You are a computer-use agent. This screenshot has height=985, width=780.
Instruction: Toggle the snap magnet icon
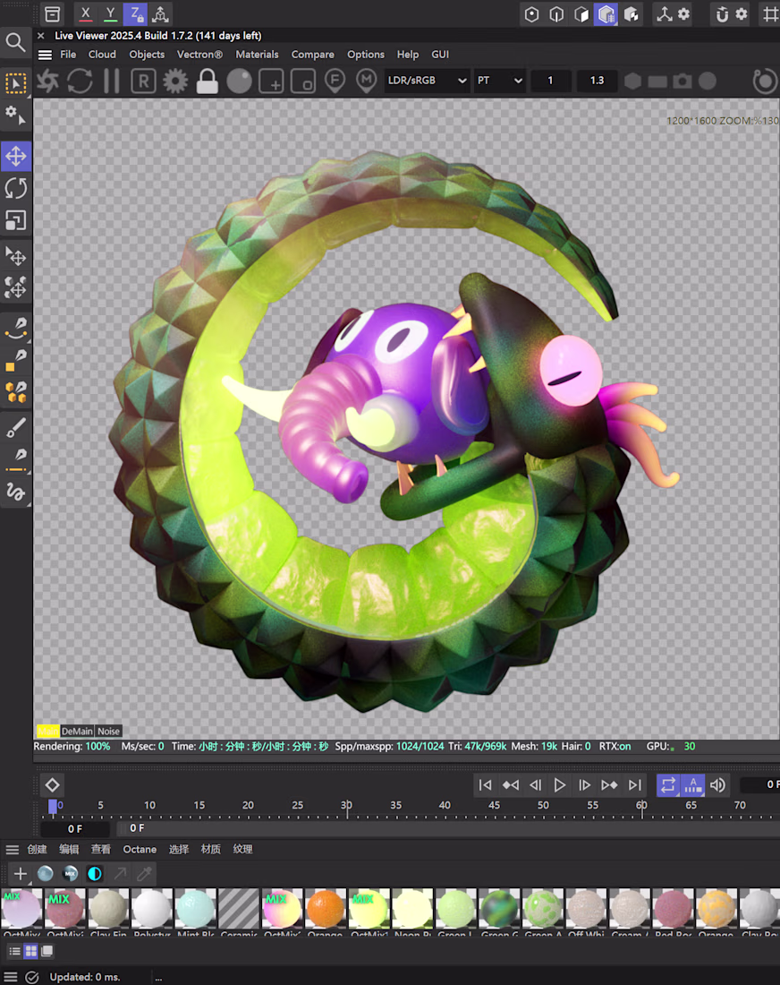click(x=722, y=13)
